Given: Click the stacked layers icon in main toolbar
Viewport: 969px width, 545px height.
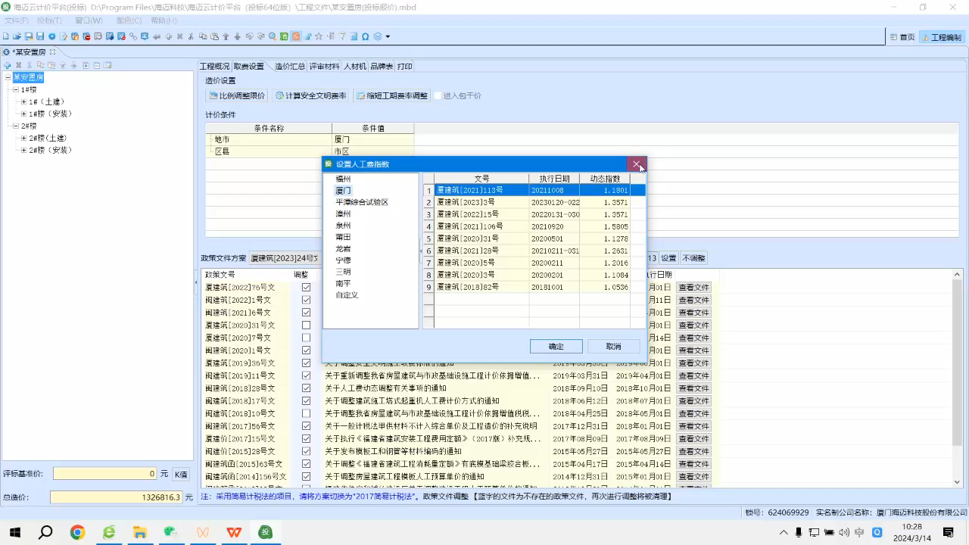Looking at the screenshot, I should [378, 36].
